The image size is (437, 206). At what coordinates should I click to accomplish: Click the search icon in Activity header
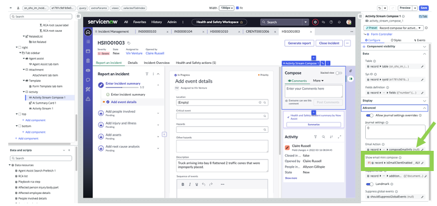tap(323, 137)
